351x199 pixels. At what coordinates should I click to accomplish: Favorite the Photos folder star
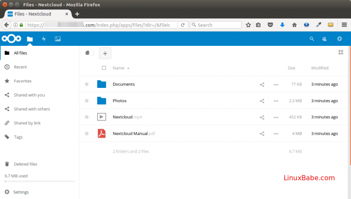87,101
